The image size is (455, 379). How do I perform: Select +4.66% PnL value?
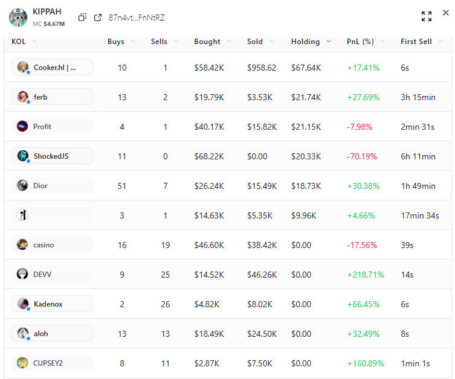361,215
